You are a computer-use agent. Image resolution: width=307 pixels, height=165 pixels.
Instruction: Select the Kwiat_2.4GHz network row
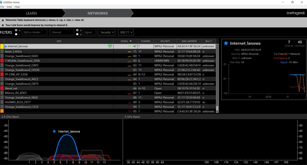pyautogui.click(x=108, y=51)
